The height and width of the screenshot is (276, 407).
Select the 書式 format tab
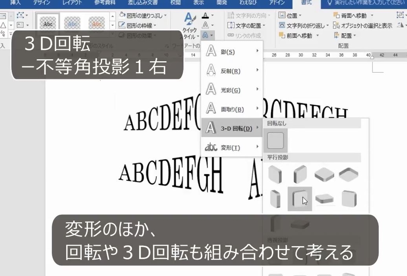(x=306, y=3)
